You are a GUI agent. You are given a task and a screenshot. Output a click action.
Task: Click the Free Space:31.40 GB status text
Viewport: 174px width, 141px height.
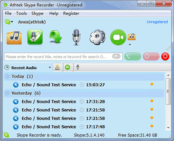[137, 135]
